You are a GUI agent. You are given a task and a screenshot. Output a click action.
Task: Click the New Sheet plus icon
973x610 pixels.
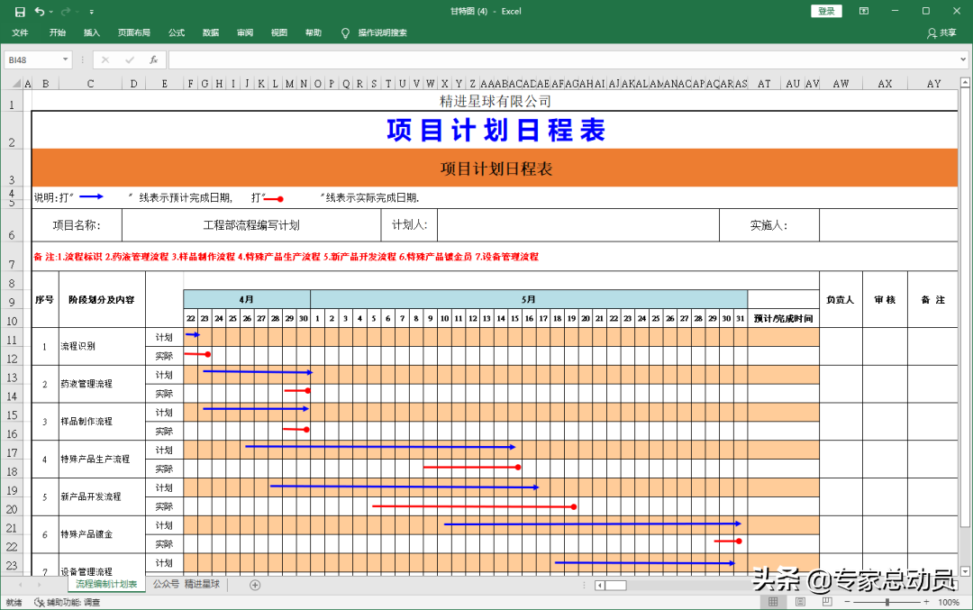[x=255, y=585]
